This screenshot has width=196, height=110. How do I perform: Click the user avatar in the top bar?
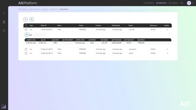189,3
